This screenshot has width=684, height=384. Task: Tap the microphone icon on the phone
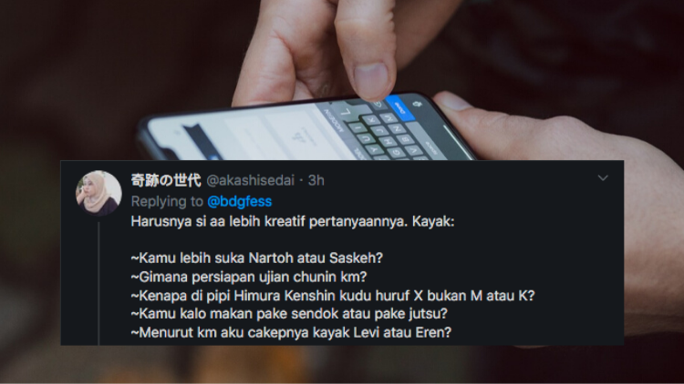tap(417, 105)
